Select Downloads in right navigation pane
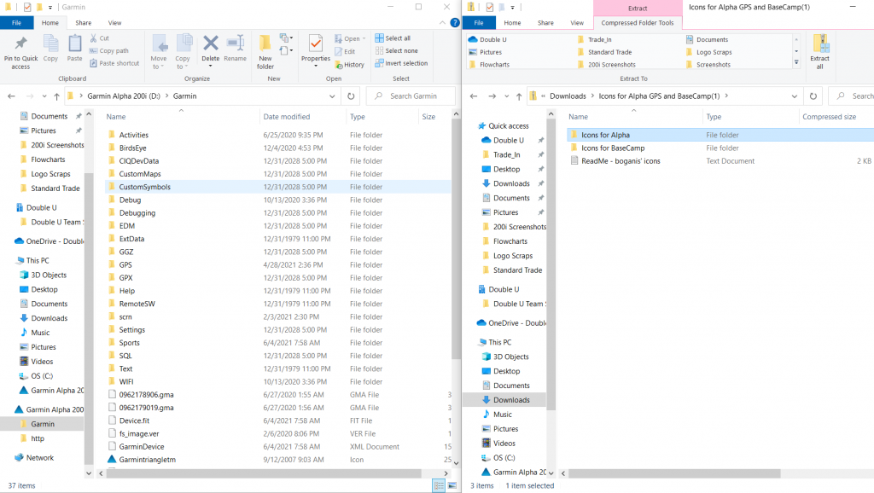This screenshot has height=493, width=874. coord(510,400)
